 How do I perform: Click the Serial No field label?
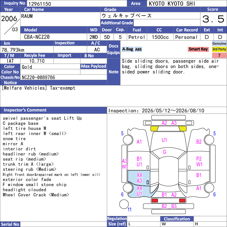pyautogui.click(x=10, y=224)
